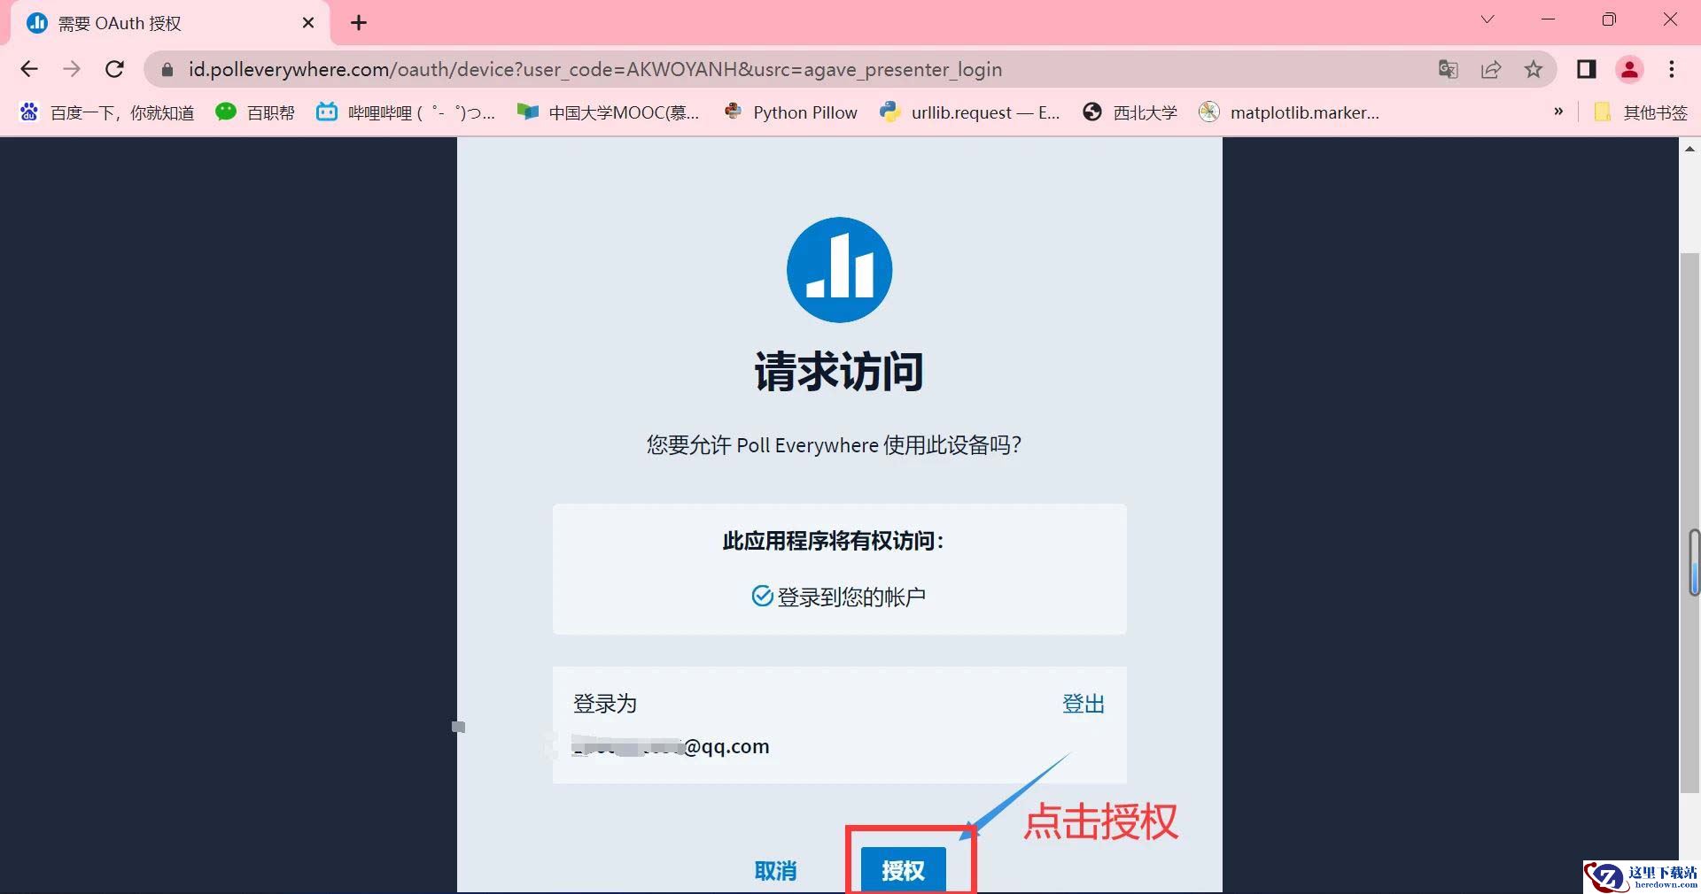Open the Chrome three-dot menu
1701x894 pixels.
(x=1672, y=69)
